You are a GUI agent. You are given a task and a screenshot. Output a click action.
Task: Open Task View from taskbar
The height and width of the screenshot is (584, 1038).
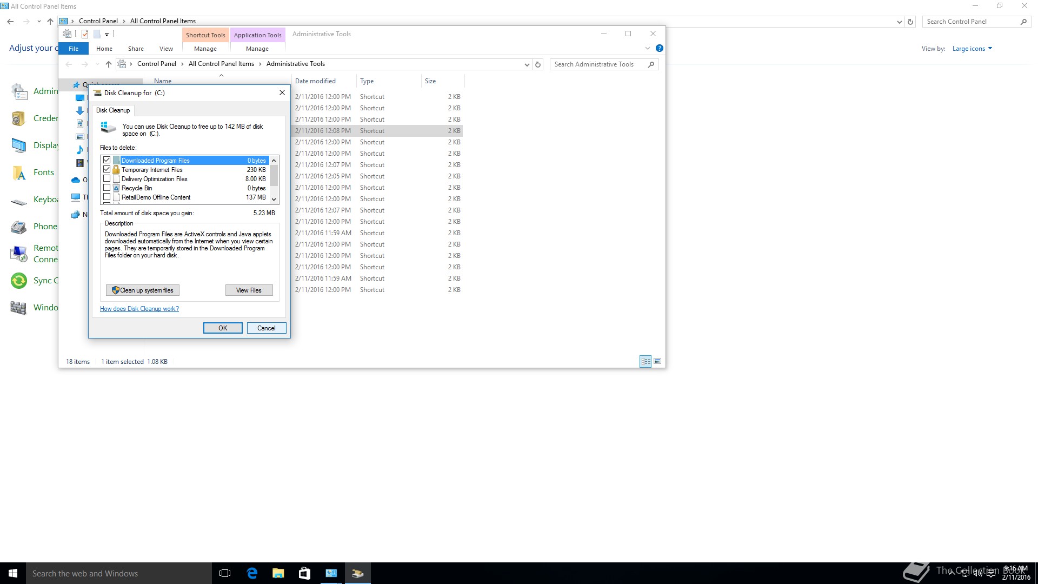(225, 573)
